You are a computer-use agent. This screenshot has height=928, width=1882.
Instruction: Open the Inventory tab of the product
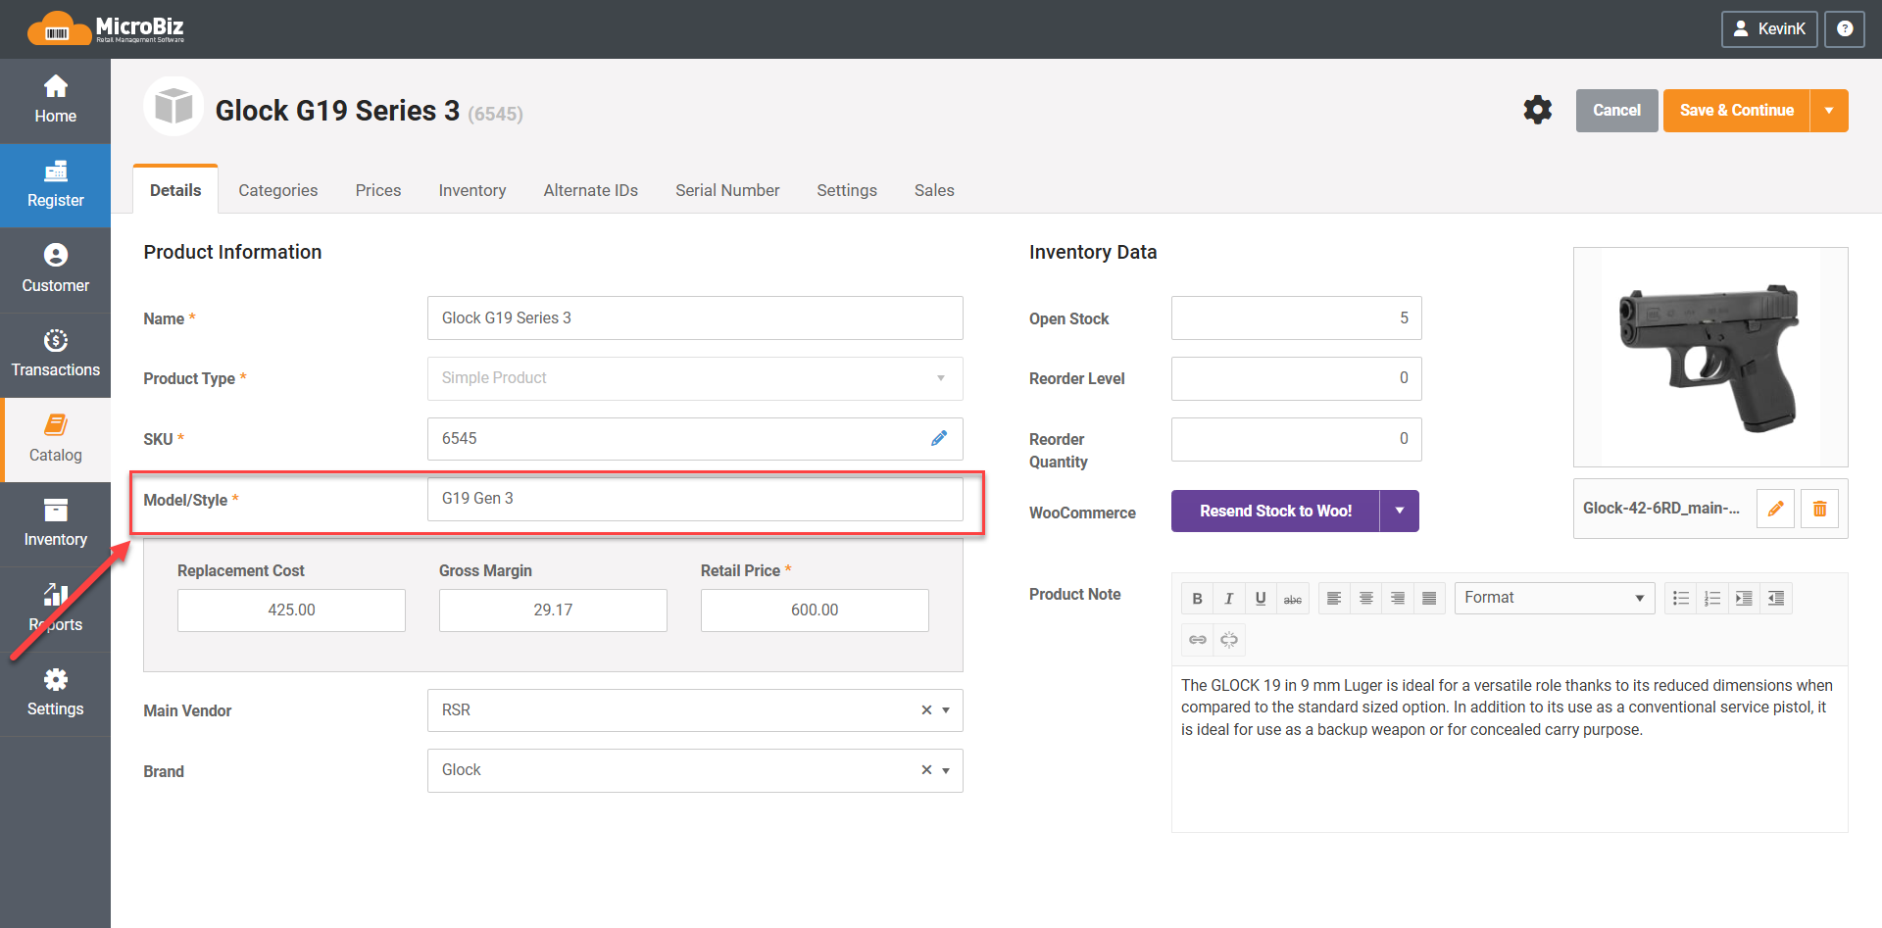472,190
